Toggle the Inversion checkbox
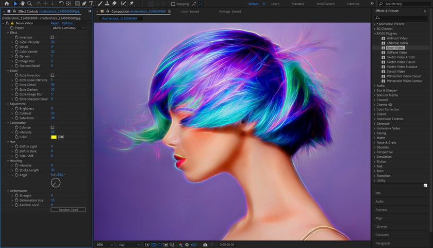This screenshot has height=248, width=433. (x=53, y=37)
